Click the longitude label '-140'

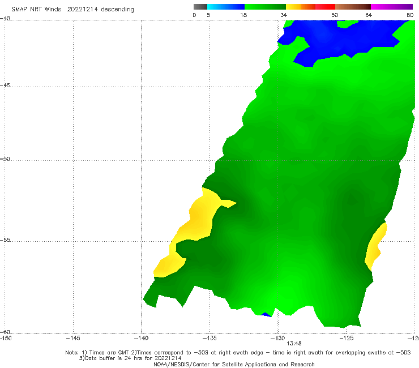pos(141,338)
